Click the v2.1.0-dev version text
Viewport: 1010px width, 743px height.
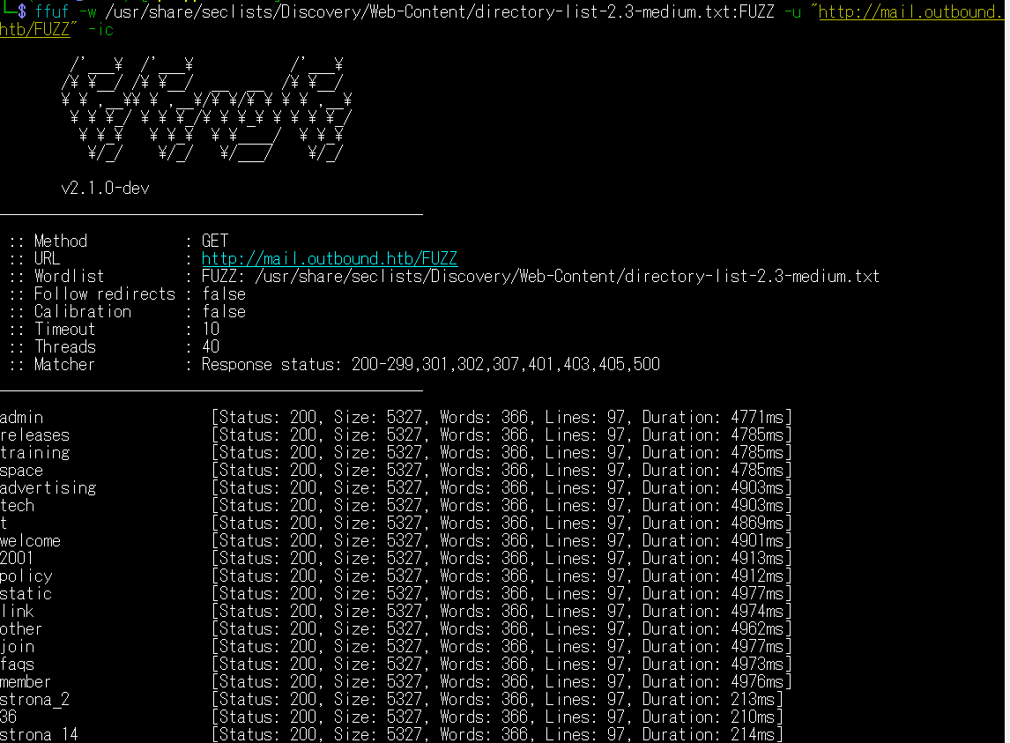(x=105, y=189)
